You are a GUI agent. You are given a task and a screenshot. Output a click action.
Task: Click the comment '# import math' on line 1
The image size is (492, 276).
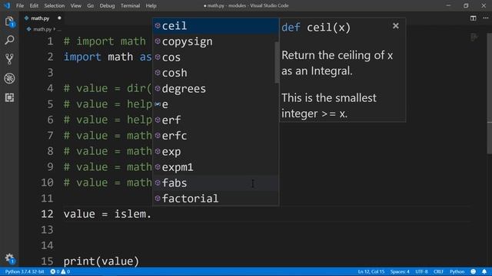(x=105, y=41)
